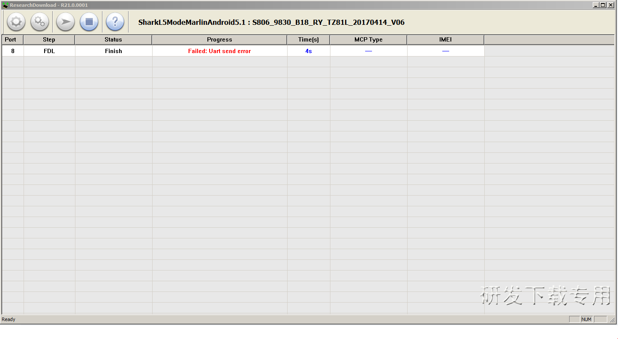Click the Ready status bar text
Viewport: 618px width, 339px height.
coord(9,319)
